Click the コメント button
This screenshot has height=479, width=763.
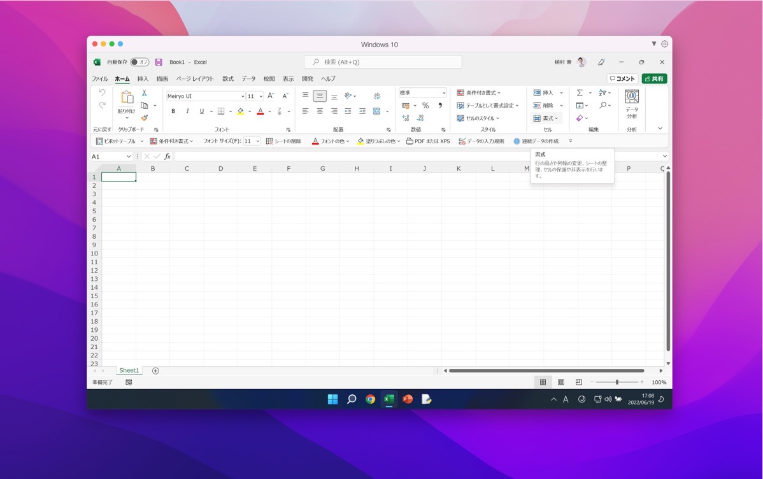coord(622,78)
